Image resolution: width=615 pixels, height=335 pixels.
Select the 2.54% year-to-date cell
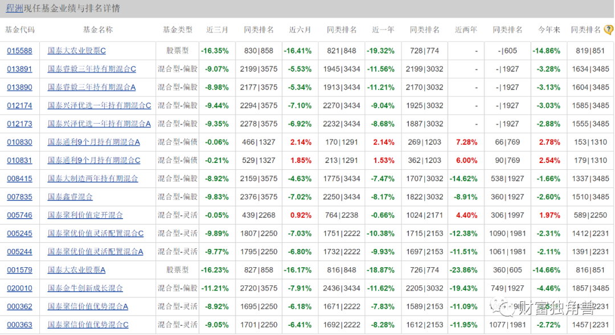click(550, 160)
